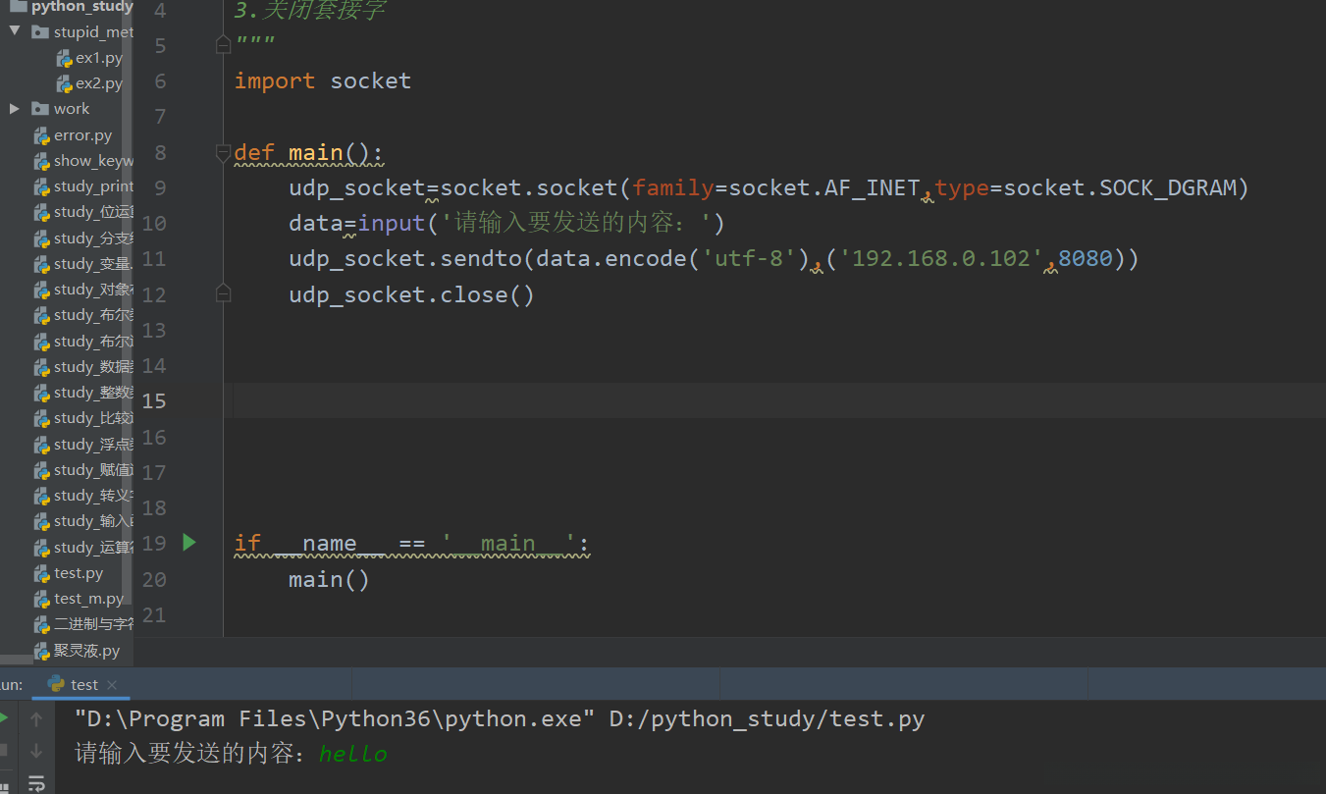
Task: Click the file icon beside show_keyw
Action: click(41, 161)
